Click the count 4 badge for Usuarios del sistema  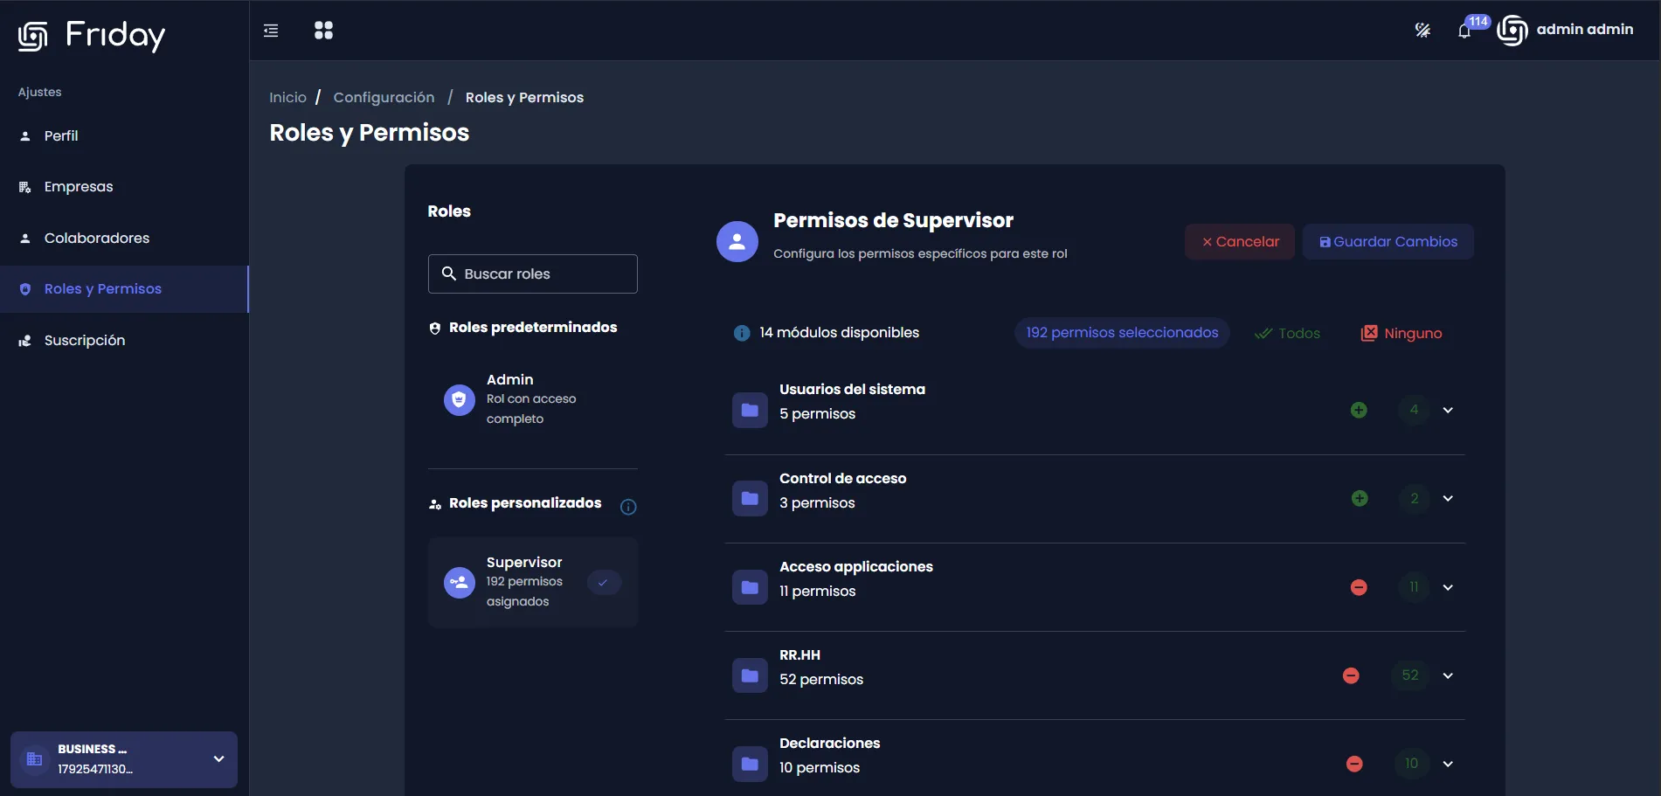point(1414,410)
